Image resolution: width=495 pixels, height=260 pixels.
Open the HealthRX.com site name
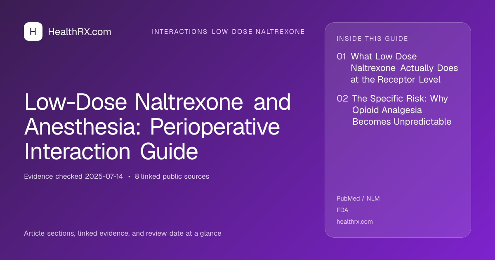80,32
